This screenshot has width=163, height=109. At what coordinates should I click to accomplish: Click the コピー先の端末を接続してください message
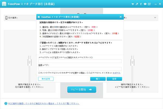tap(132, 87)
